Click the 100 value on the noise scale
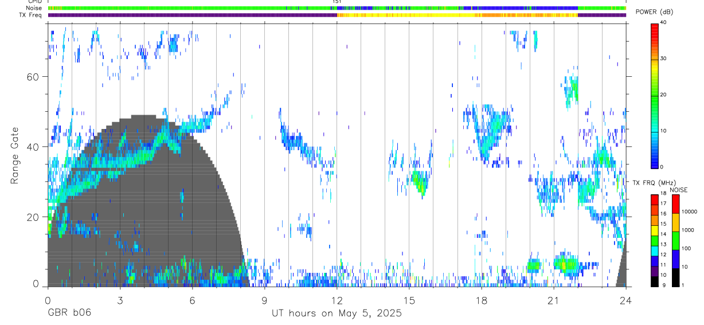This screenshot has height=325, width=704. 686,248
